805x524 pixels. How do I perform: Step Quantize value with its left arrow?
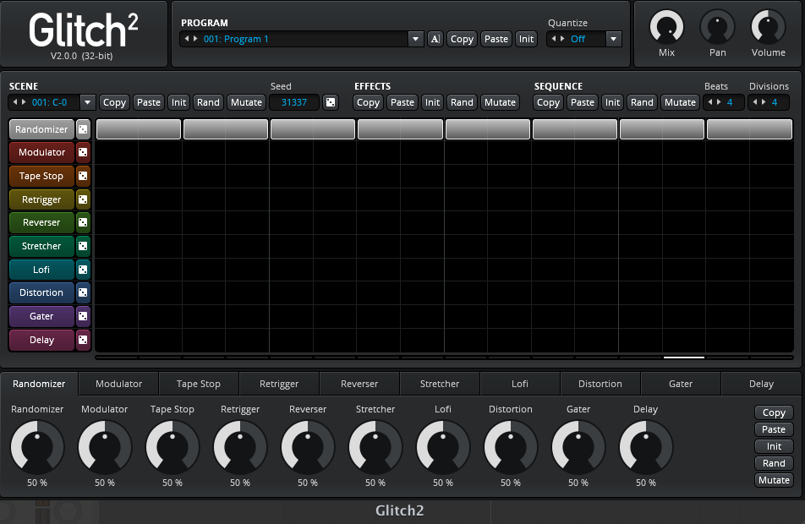pos(554,39)
